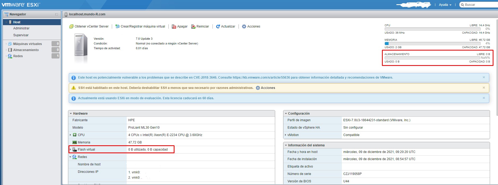The width and height of the screenshot is (498, 185).
Task: Click the Redes count badge showing 1
Action: pyautogui.click(x=56, y=56)
